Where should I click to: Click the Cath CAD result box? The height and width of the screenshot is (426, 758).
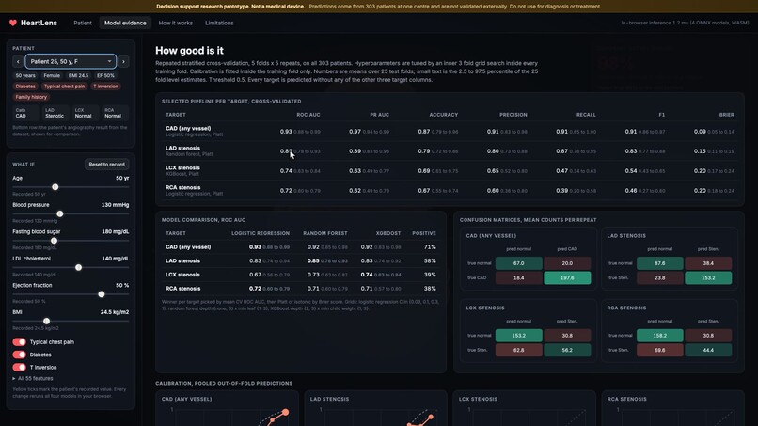[x=25, y=113]
